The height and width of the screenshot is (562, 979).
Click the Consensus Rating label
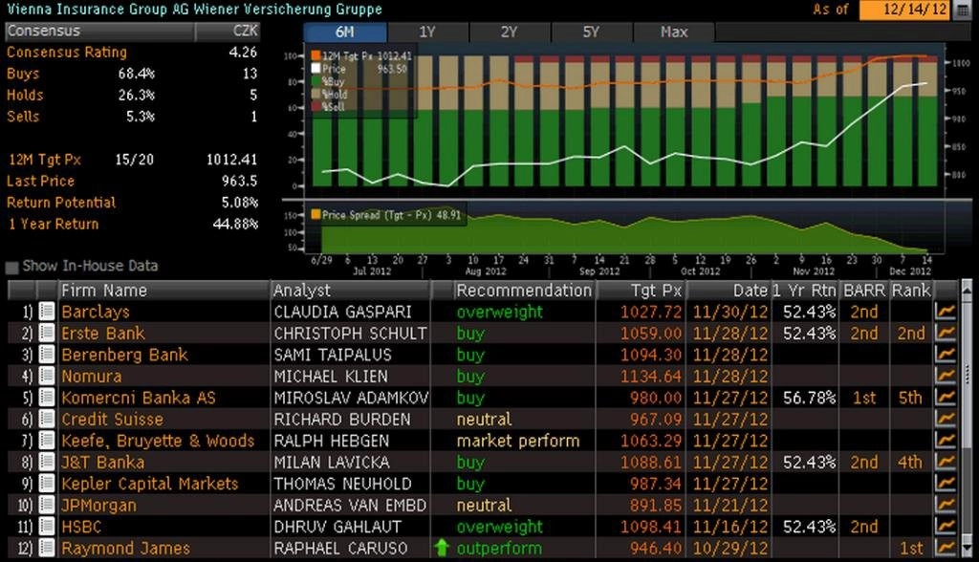pos(67,52)
